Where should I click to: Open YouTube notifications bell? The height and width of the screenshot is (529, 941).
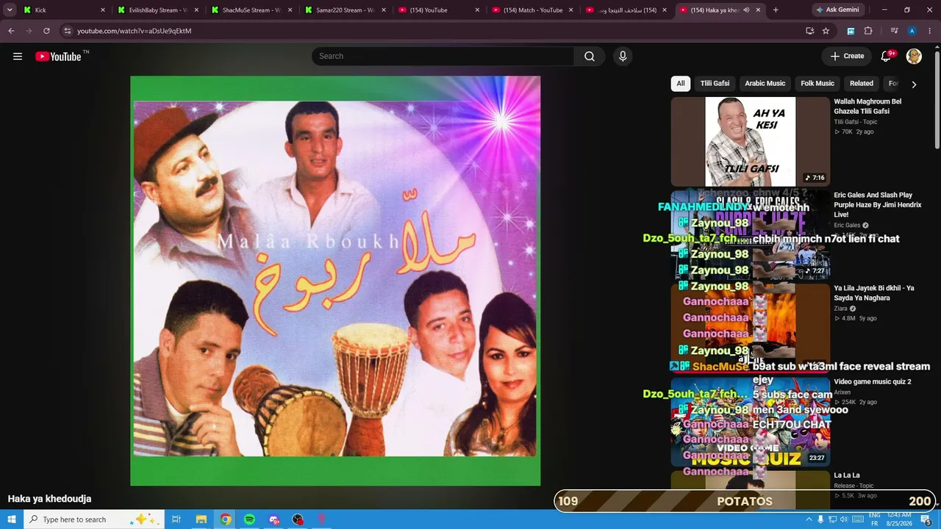click(886, 57)
